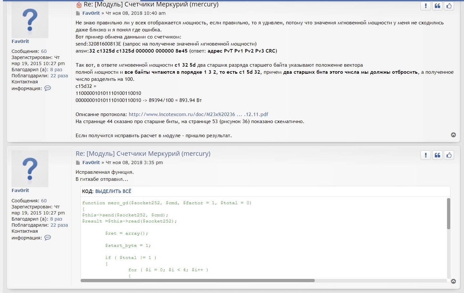Quote the second post about fixed function
The image size is (464, 293).
437,155
